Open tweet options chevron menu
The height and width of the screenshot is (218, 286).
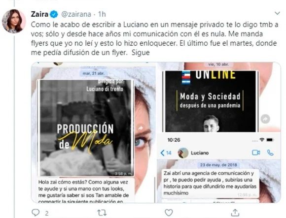click(x=277, y=13)
